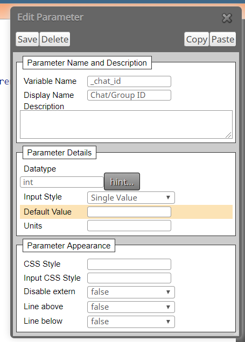Open the Input Style dropdown
245x342 pixels.
coord(131,197)
